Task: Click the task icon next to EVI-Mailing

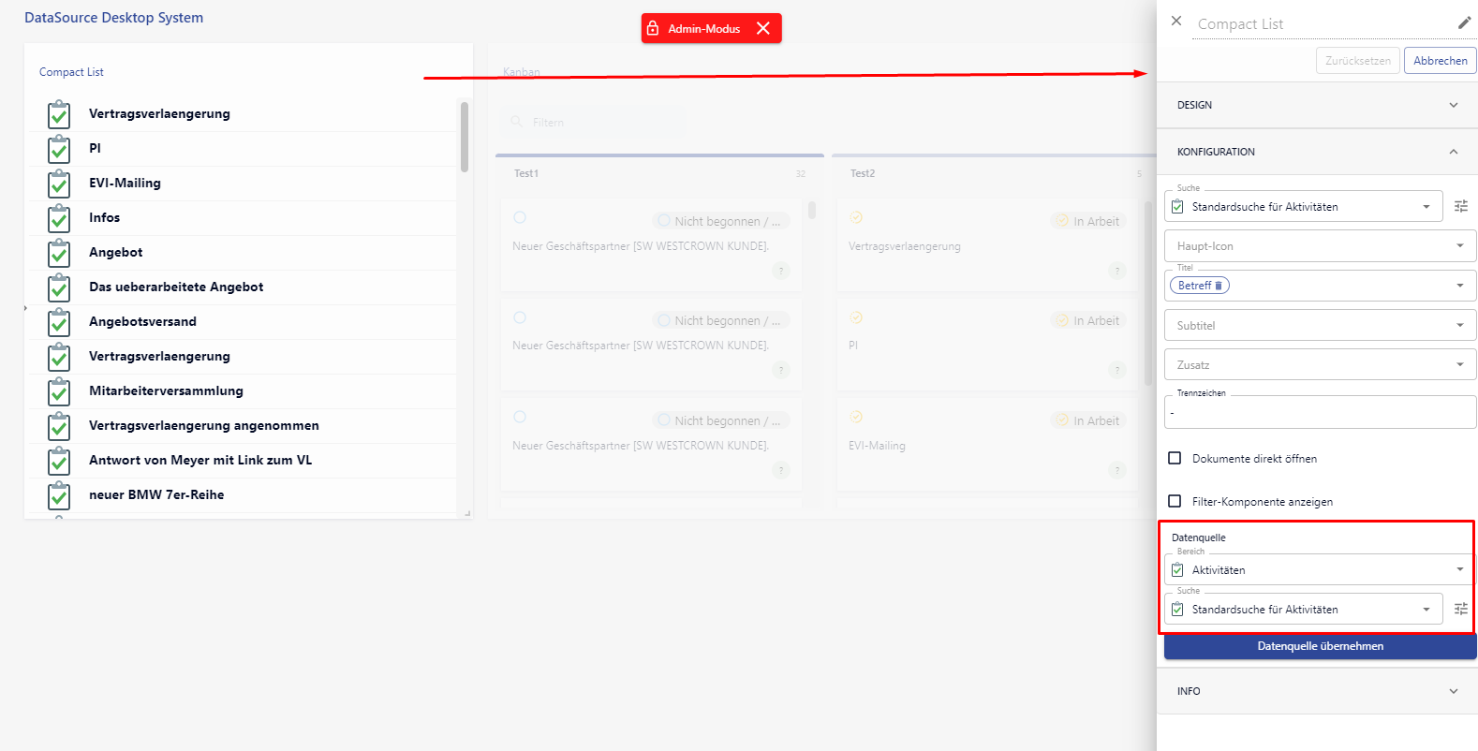Action: (x=59, y=184)
